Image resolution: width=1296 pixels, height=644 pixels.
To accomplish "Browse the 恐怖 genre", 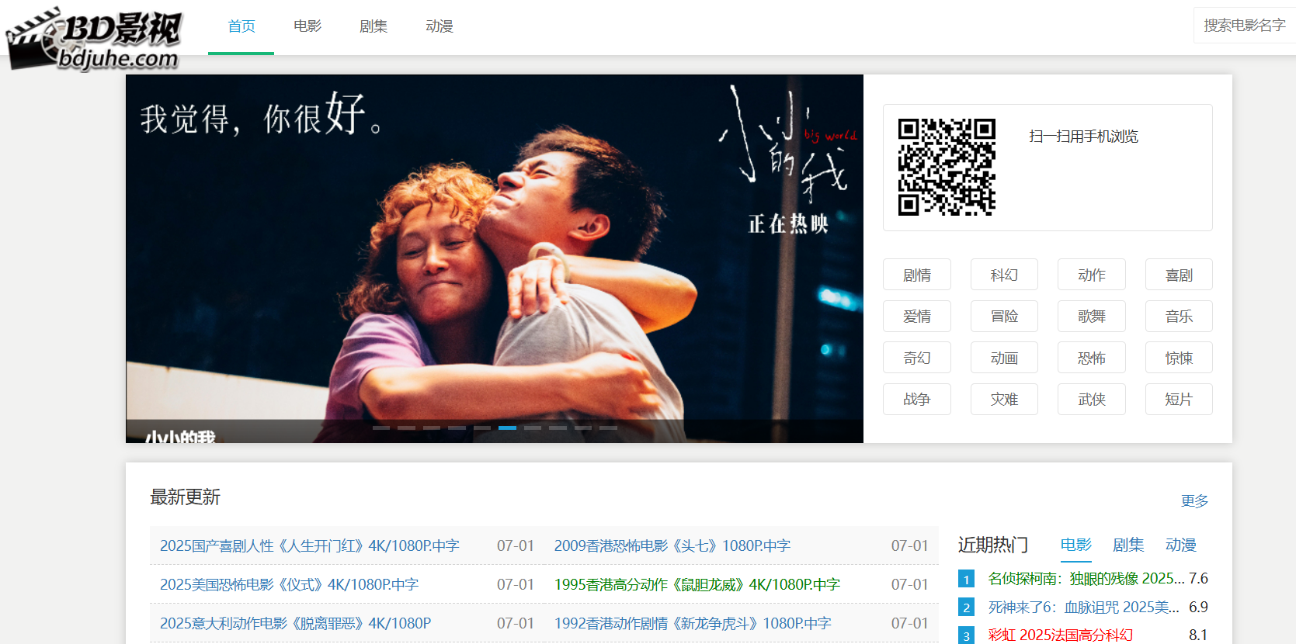I will [x=1092, y=358].
